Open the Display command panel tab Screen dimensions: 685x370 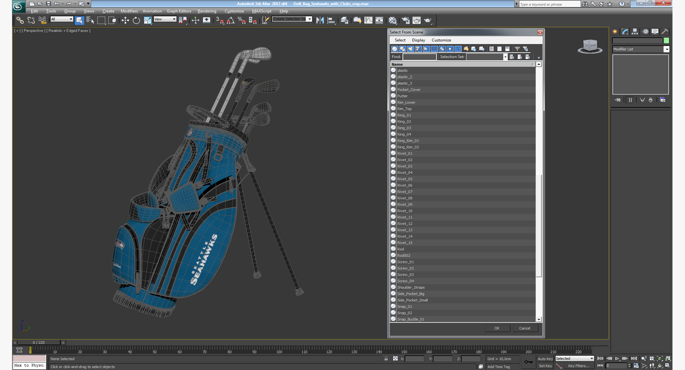(x=655, y=31)
